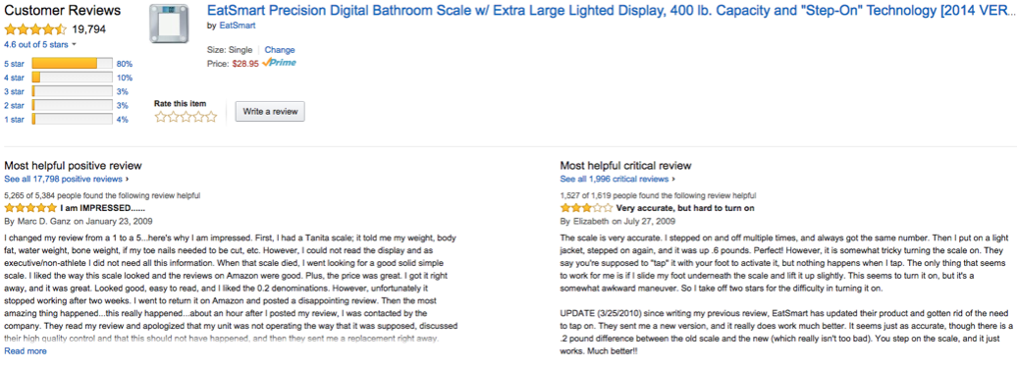1017x370 pixels.
Task: Click the overall star rating icons
Action: tap(35, 29)
